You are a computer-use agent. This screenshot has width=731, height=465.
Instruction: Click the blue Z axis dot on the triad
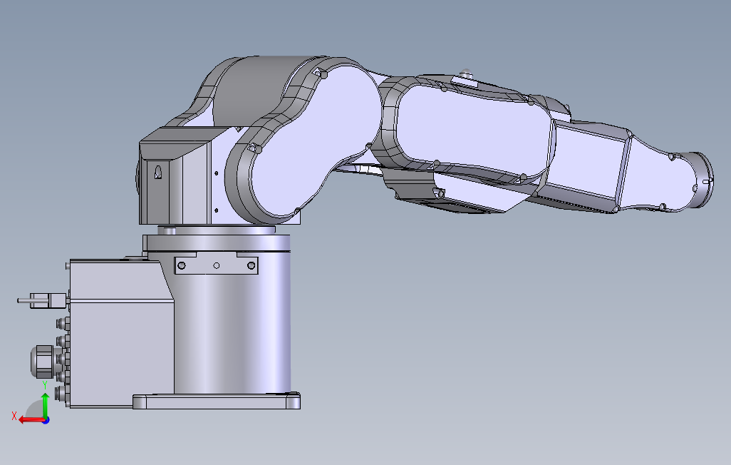46,421
